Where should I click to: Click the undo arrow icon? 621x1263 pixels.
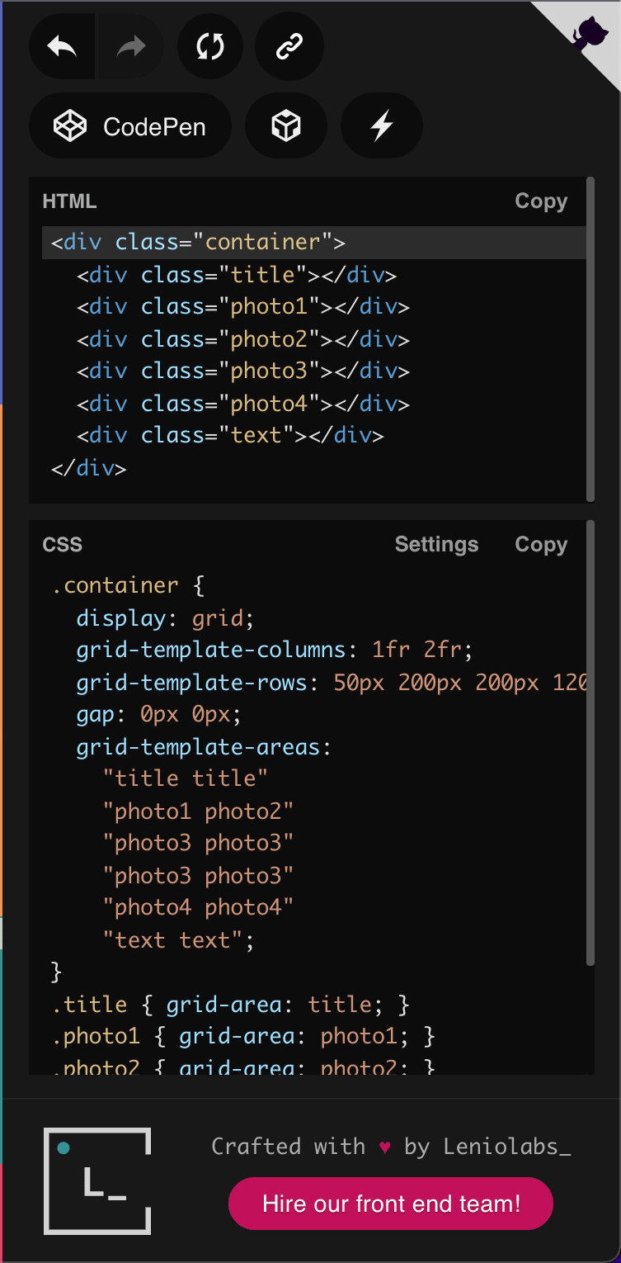[62, 47]
